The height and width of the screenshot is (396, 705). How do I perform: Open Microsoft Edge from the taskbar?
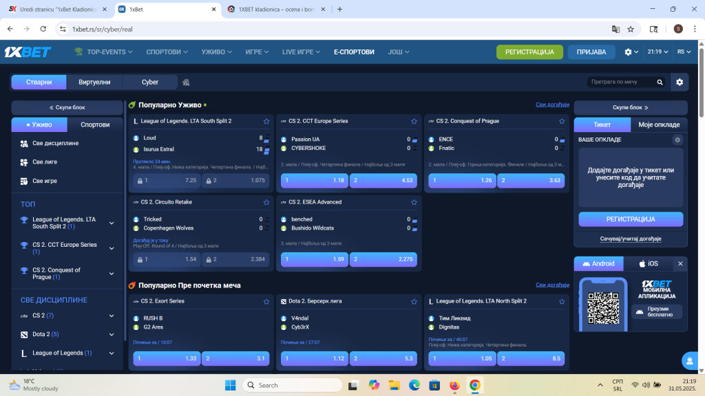click(414, 385)
